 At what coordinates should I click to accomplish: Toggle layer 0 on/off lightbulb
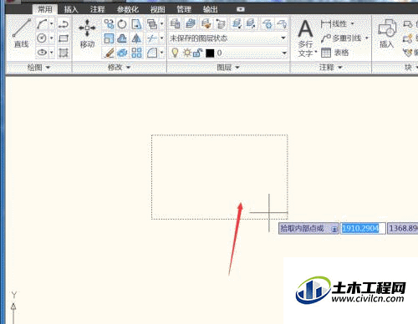coord(175,53)
